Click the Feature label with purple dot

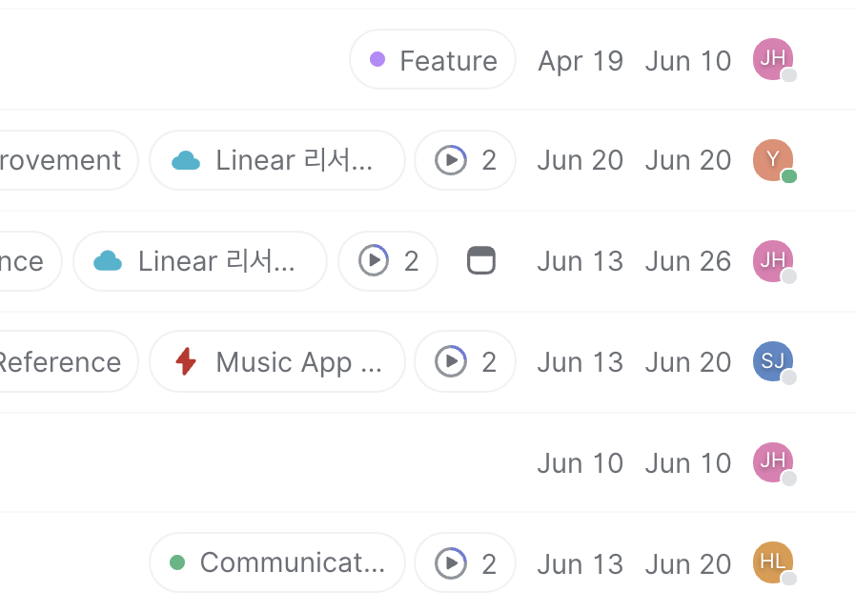pyautogui.click(x=433, y=60)
